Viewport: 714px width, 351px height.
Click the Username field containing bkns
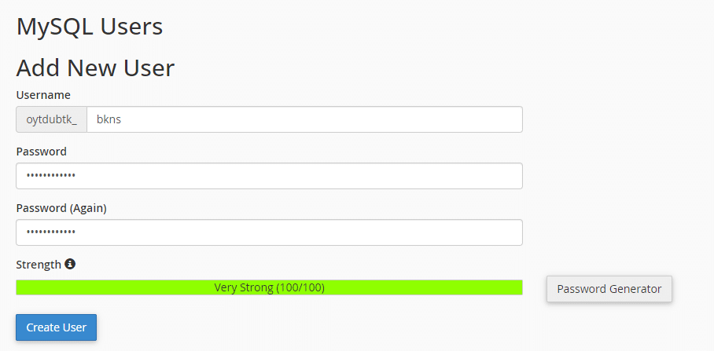304,119
